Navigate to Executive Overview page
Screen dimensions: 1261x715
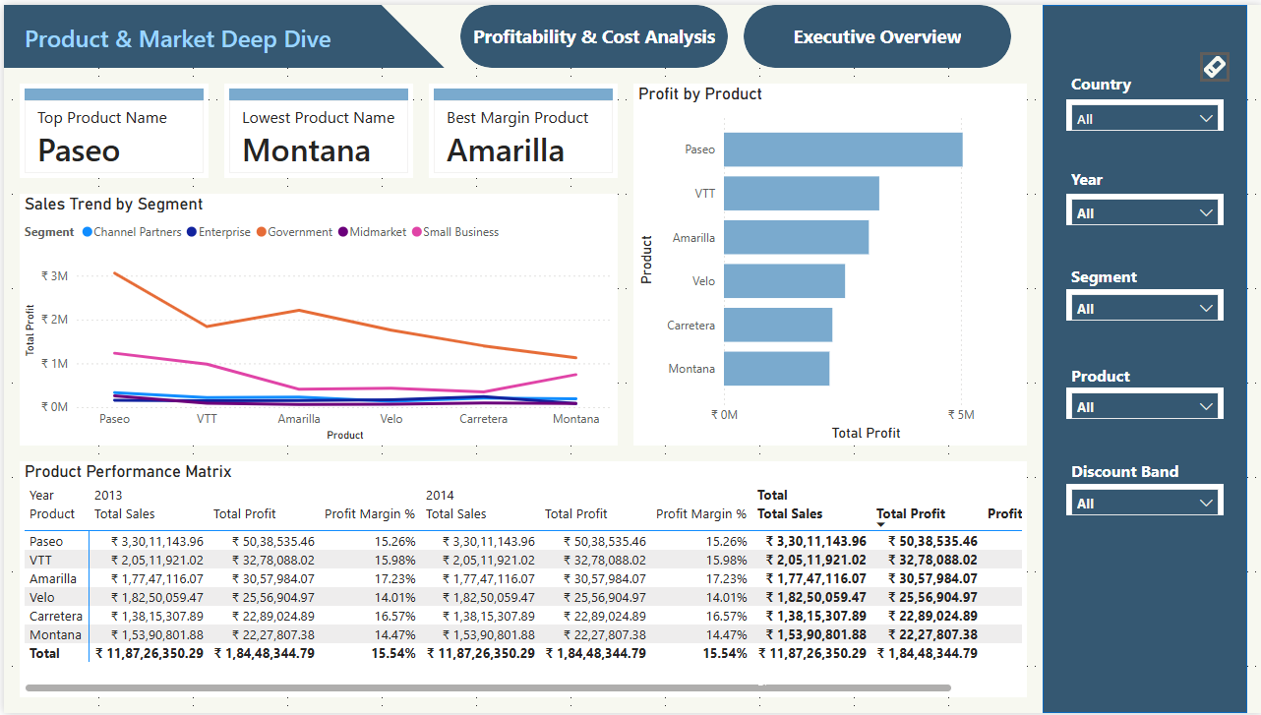tap(876, 37)
